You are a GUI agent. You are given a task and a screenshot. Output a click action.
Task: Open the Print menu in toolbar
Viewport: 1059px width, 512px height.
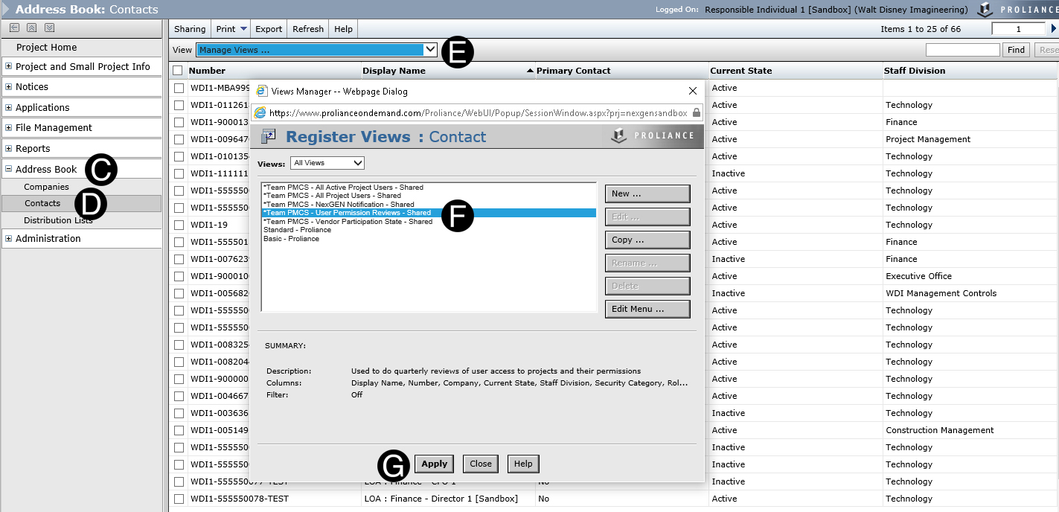pos(231,29)
